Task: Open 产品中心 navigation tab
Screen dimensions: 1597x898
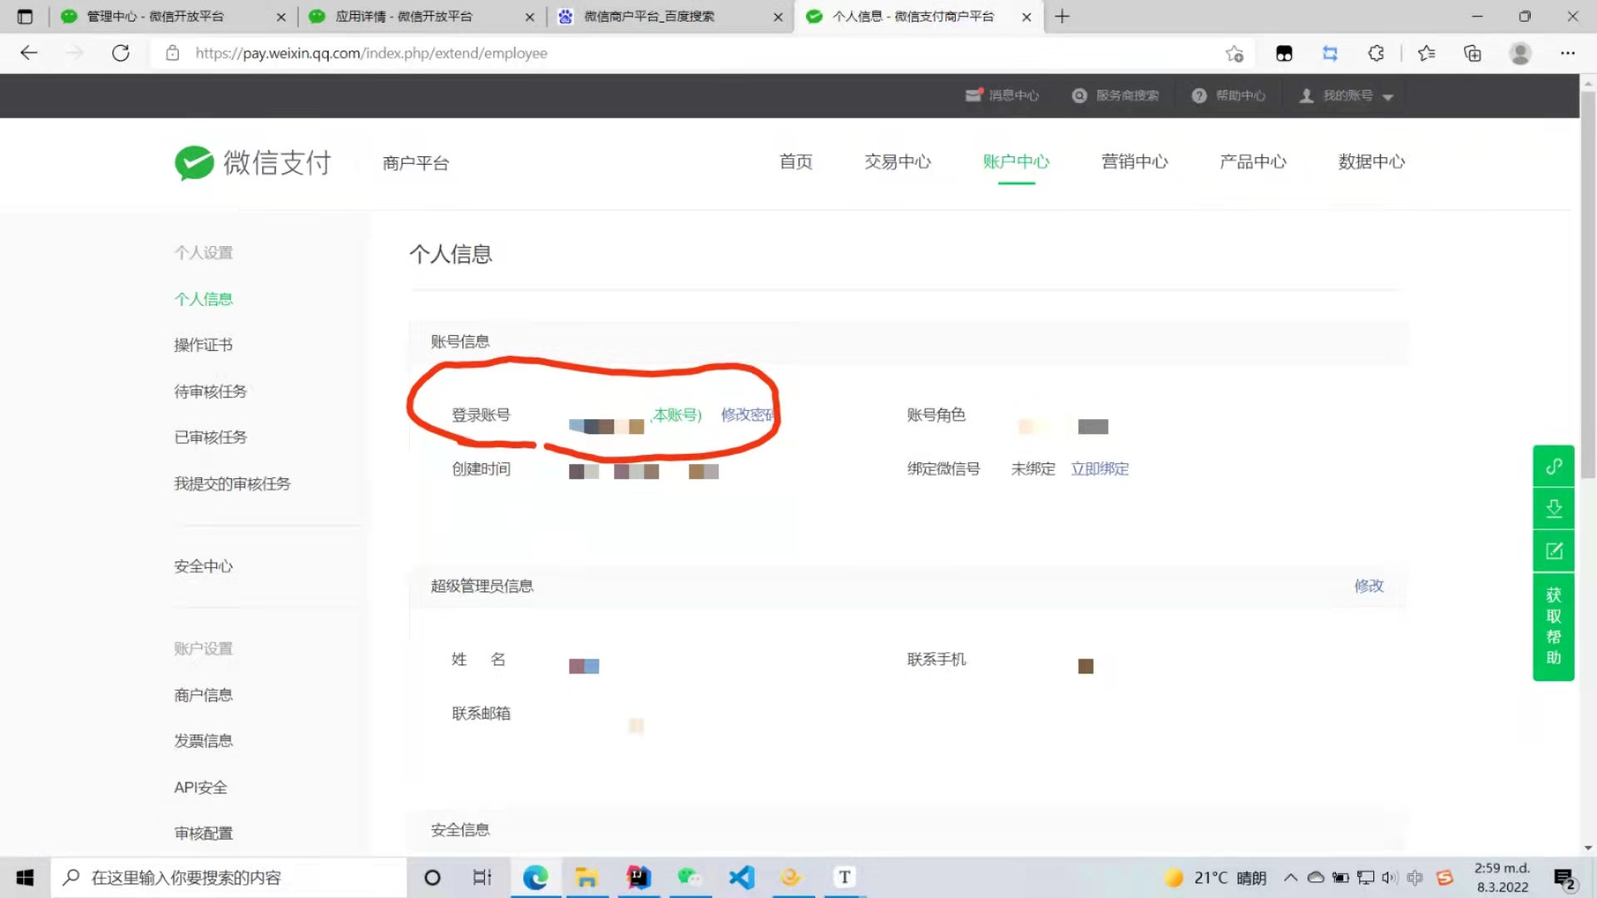Action: [x=1253, y=162]
